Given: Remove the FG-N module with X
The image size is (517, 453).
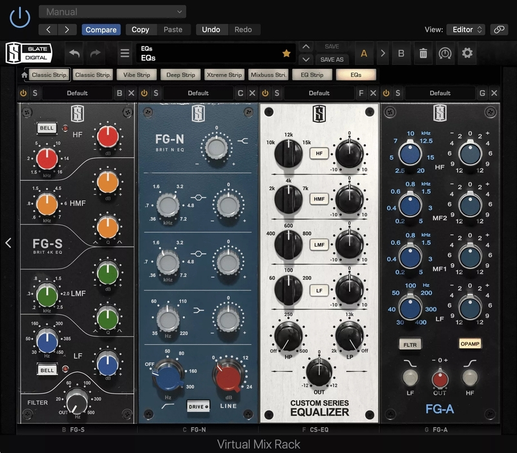Looking at the screenshot, I should click(252, 93).
